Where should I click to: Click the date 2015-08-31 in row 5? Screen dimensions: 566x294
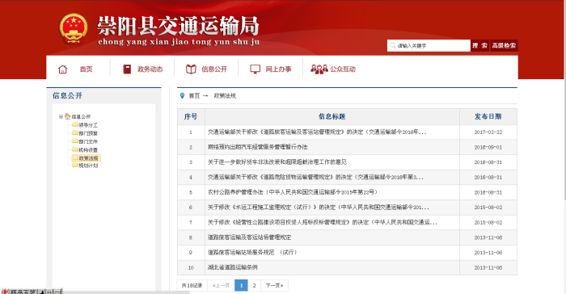488,192
